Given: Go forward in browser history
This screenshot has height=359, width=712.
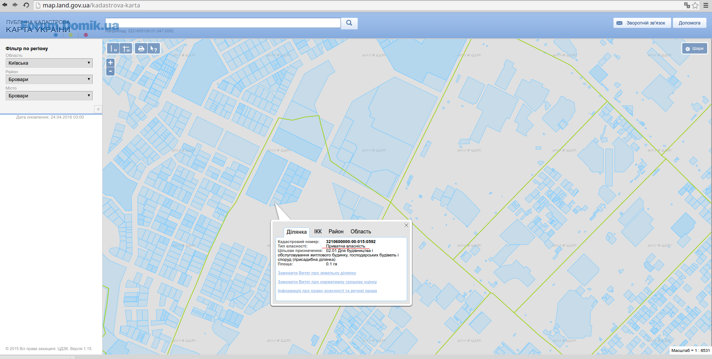Looking at the screenshot, I should [x=15, y=5].
